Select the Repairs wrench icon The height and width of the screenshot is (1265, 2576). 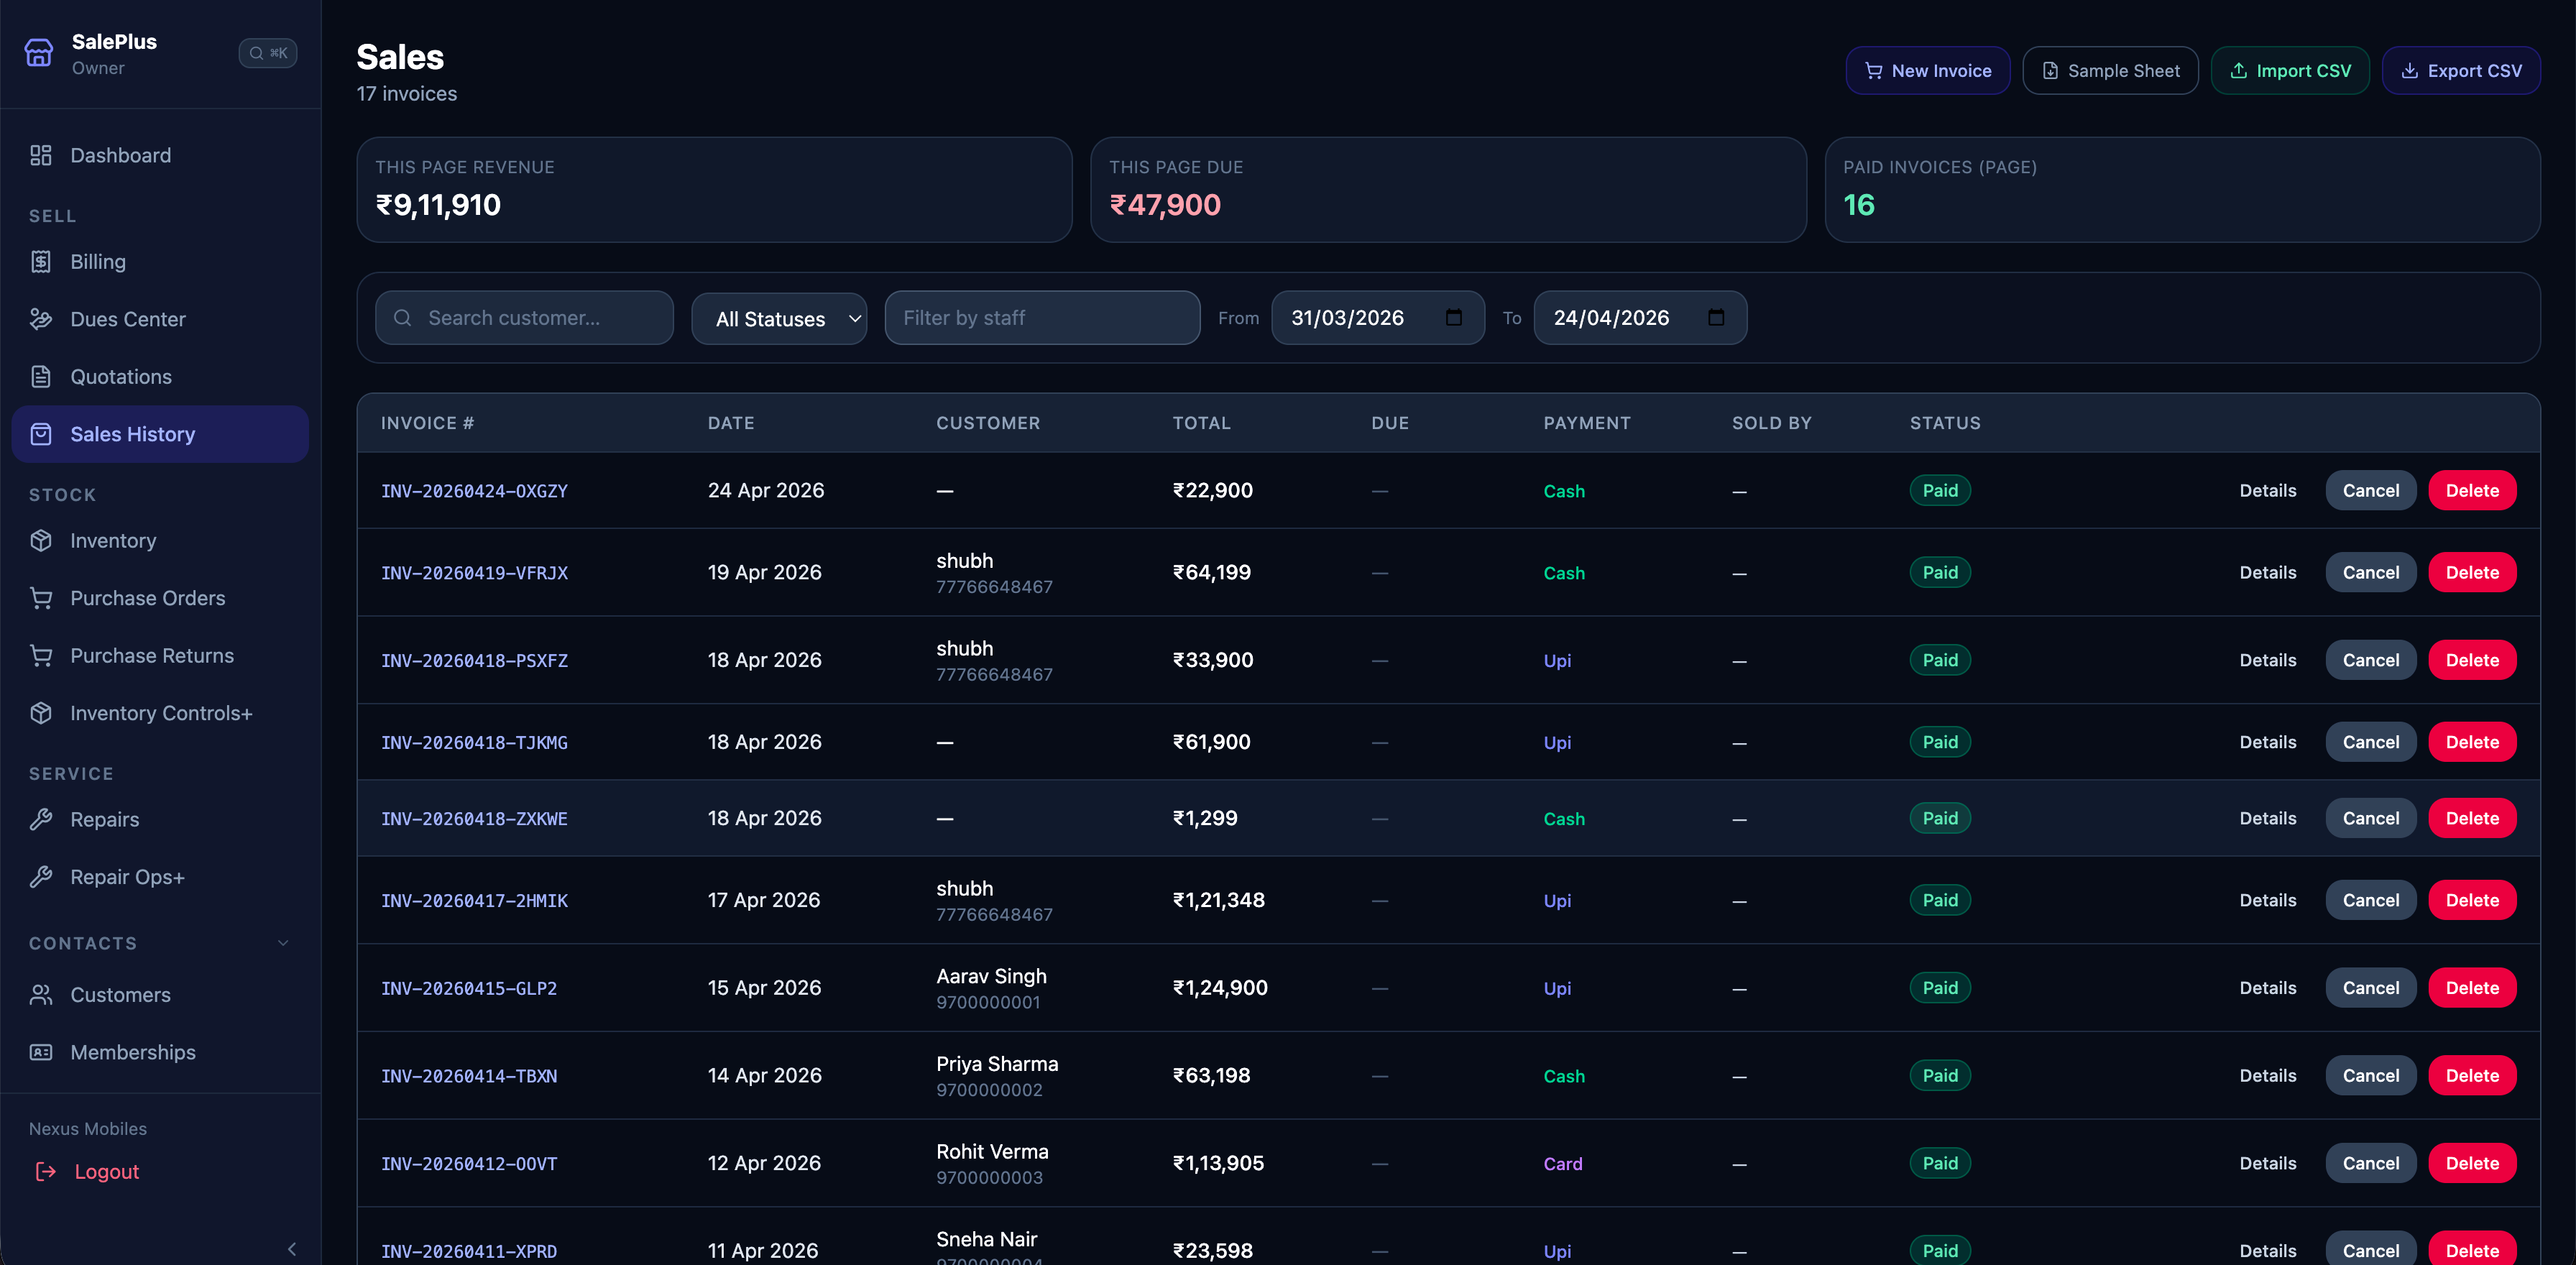[40, 819]
